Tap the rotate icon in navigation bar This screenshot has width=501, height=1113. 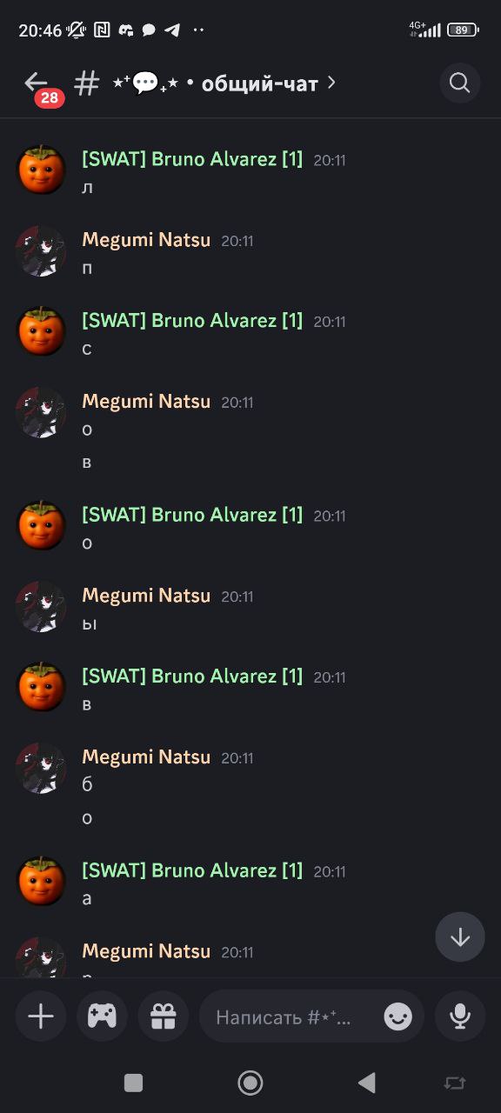coord(454,1083)
